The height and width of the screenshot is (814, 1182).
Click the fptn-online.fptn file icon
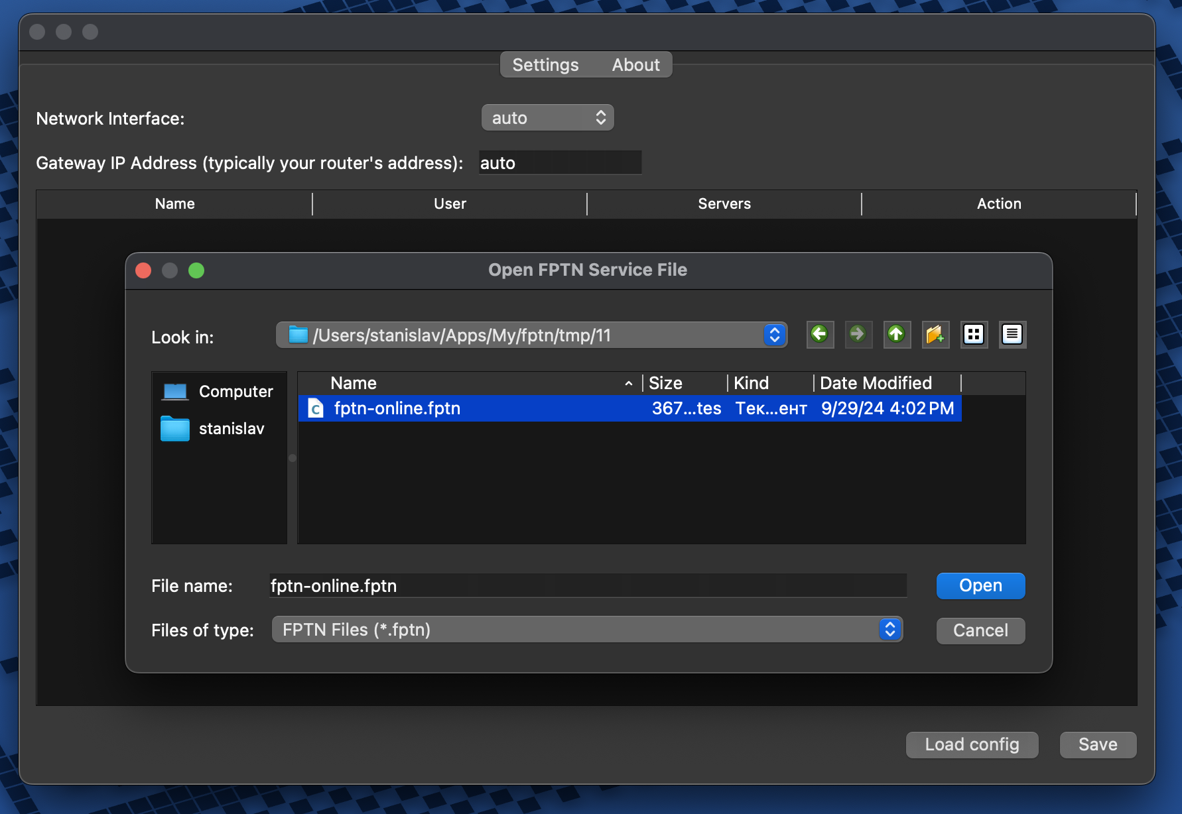tap(316, 409)
